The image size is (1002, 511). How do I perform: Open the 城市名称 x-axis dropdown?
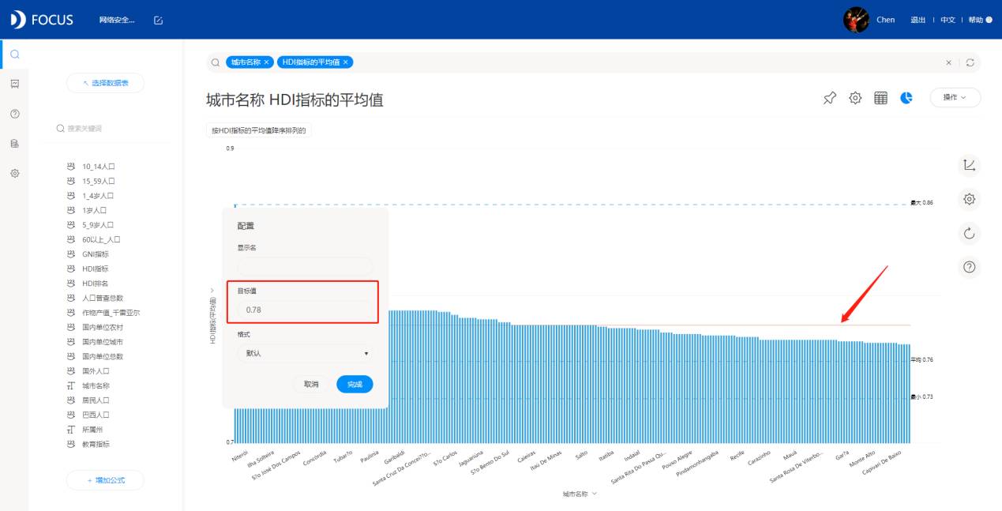(x=580, y=494)
